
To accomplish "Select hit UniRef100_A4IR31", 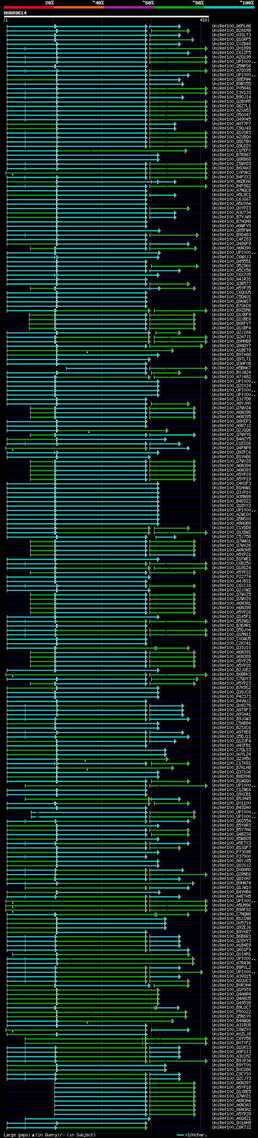I will click(x=231, y=279).
